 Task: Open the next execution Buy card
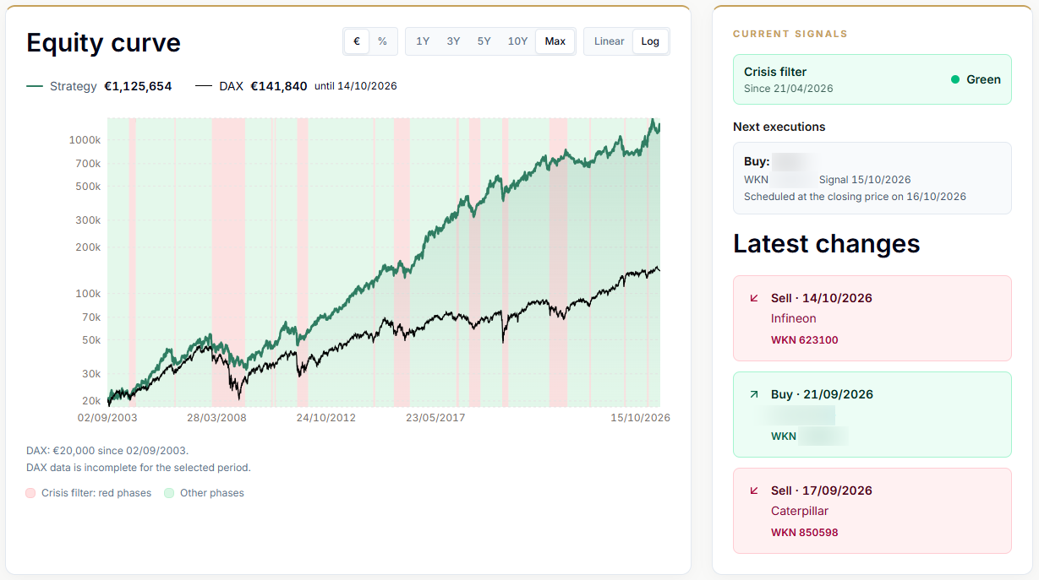[872, 178]
